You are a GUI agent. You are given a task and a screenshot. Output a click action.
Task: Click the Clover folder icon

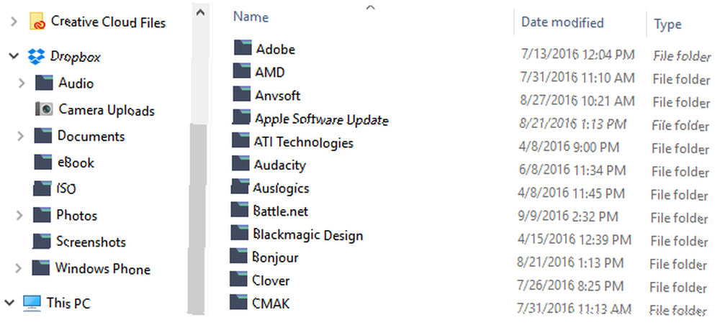239,279
